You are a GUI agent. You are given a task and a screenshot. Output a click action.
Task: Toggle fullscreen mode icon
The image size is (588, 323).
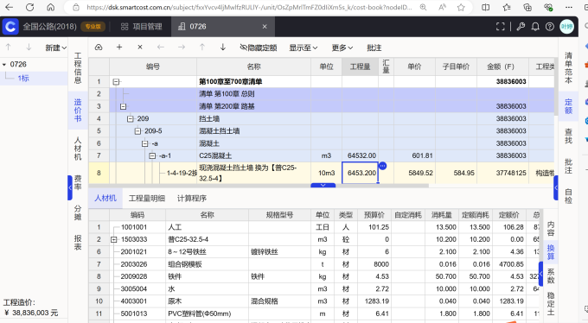click(501, 27)
